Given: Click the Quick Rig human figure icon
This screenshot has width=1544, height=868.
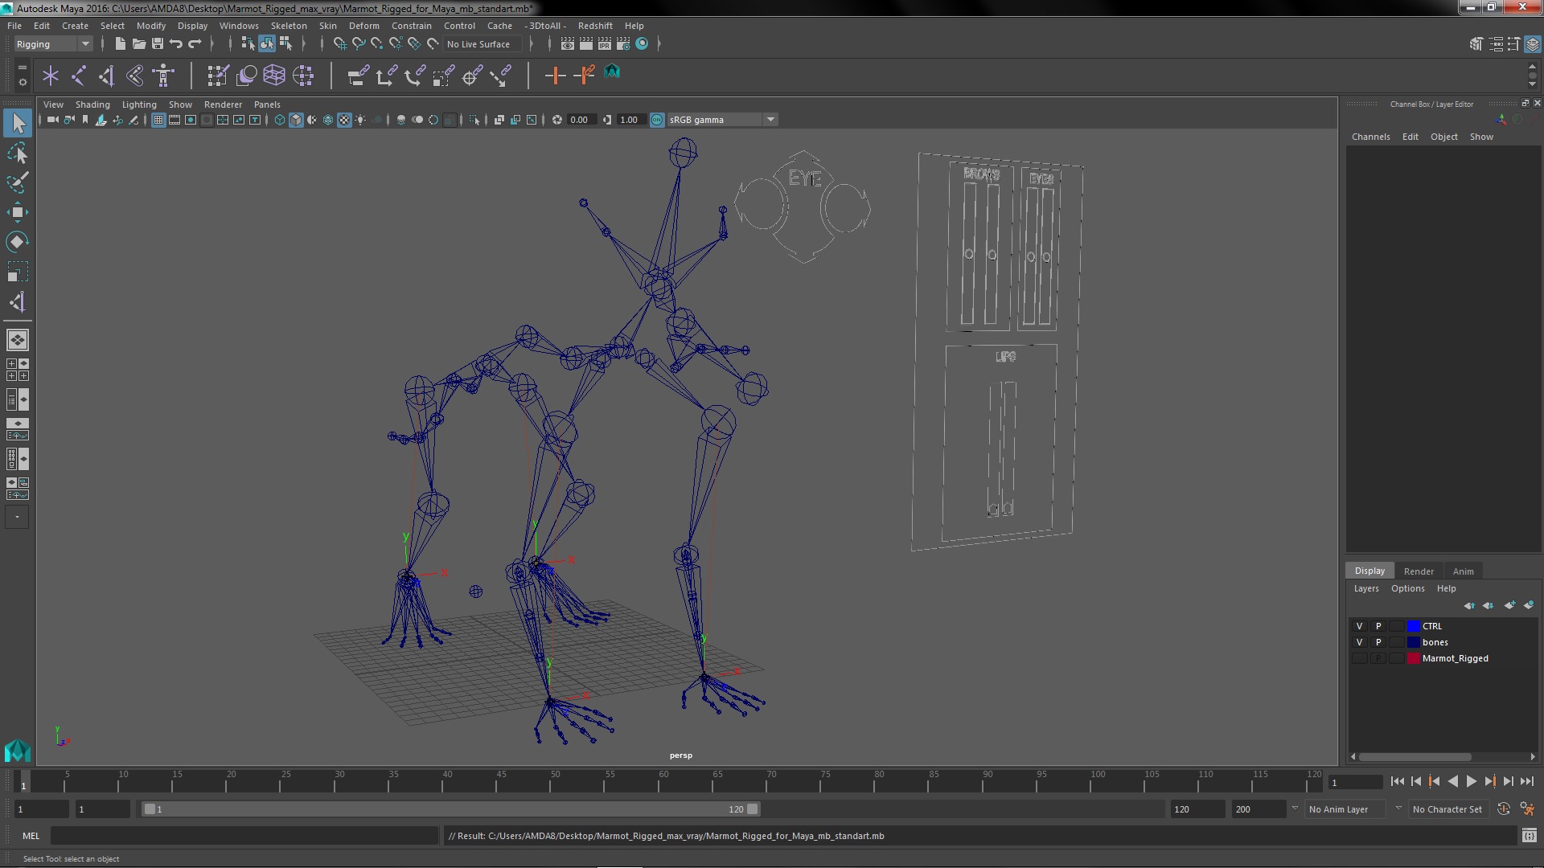Looking at the screenshot, I should click(x=163, y=76).
